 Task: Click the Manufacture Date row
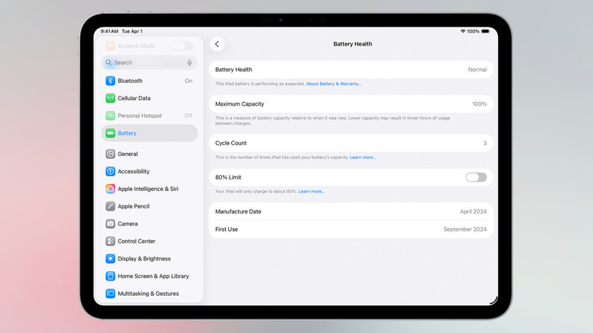pos(351,211)
